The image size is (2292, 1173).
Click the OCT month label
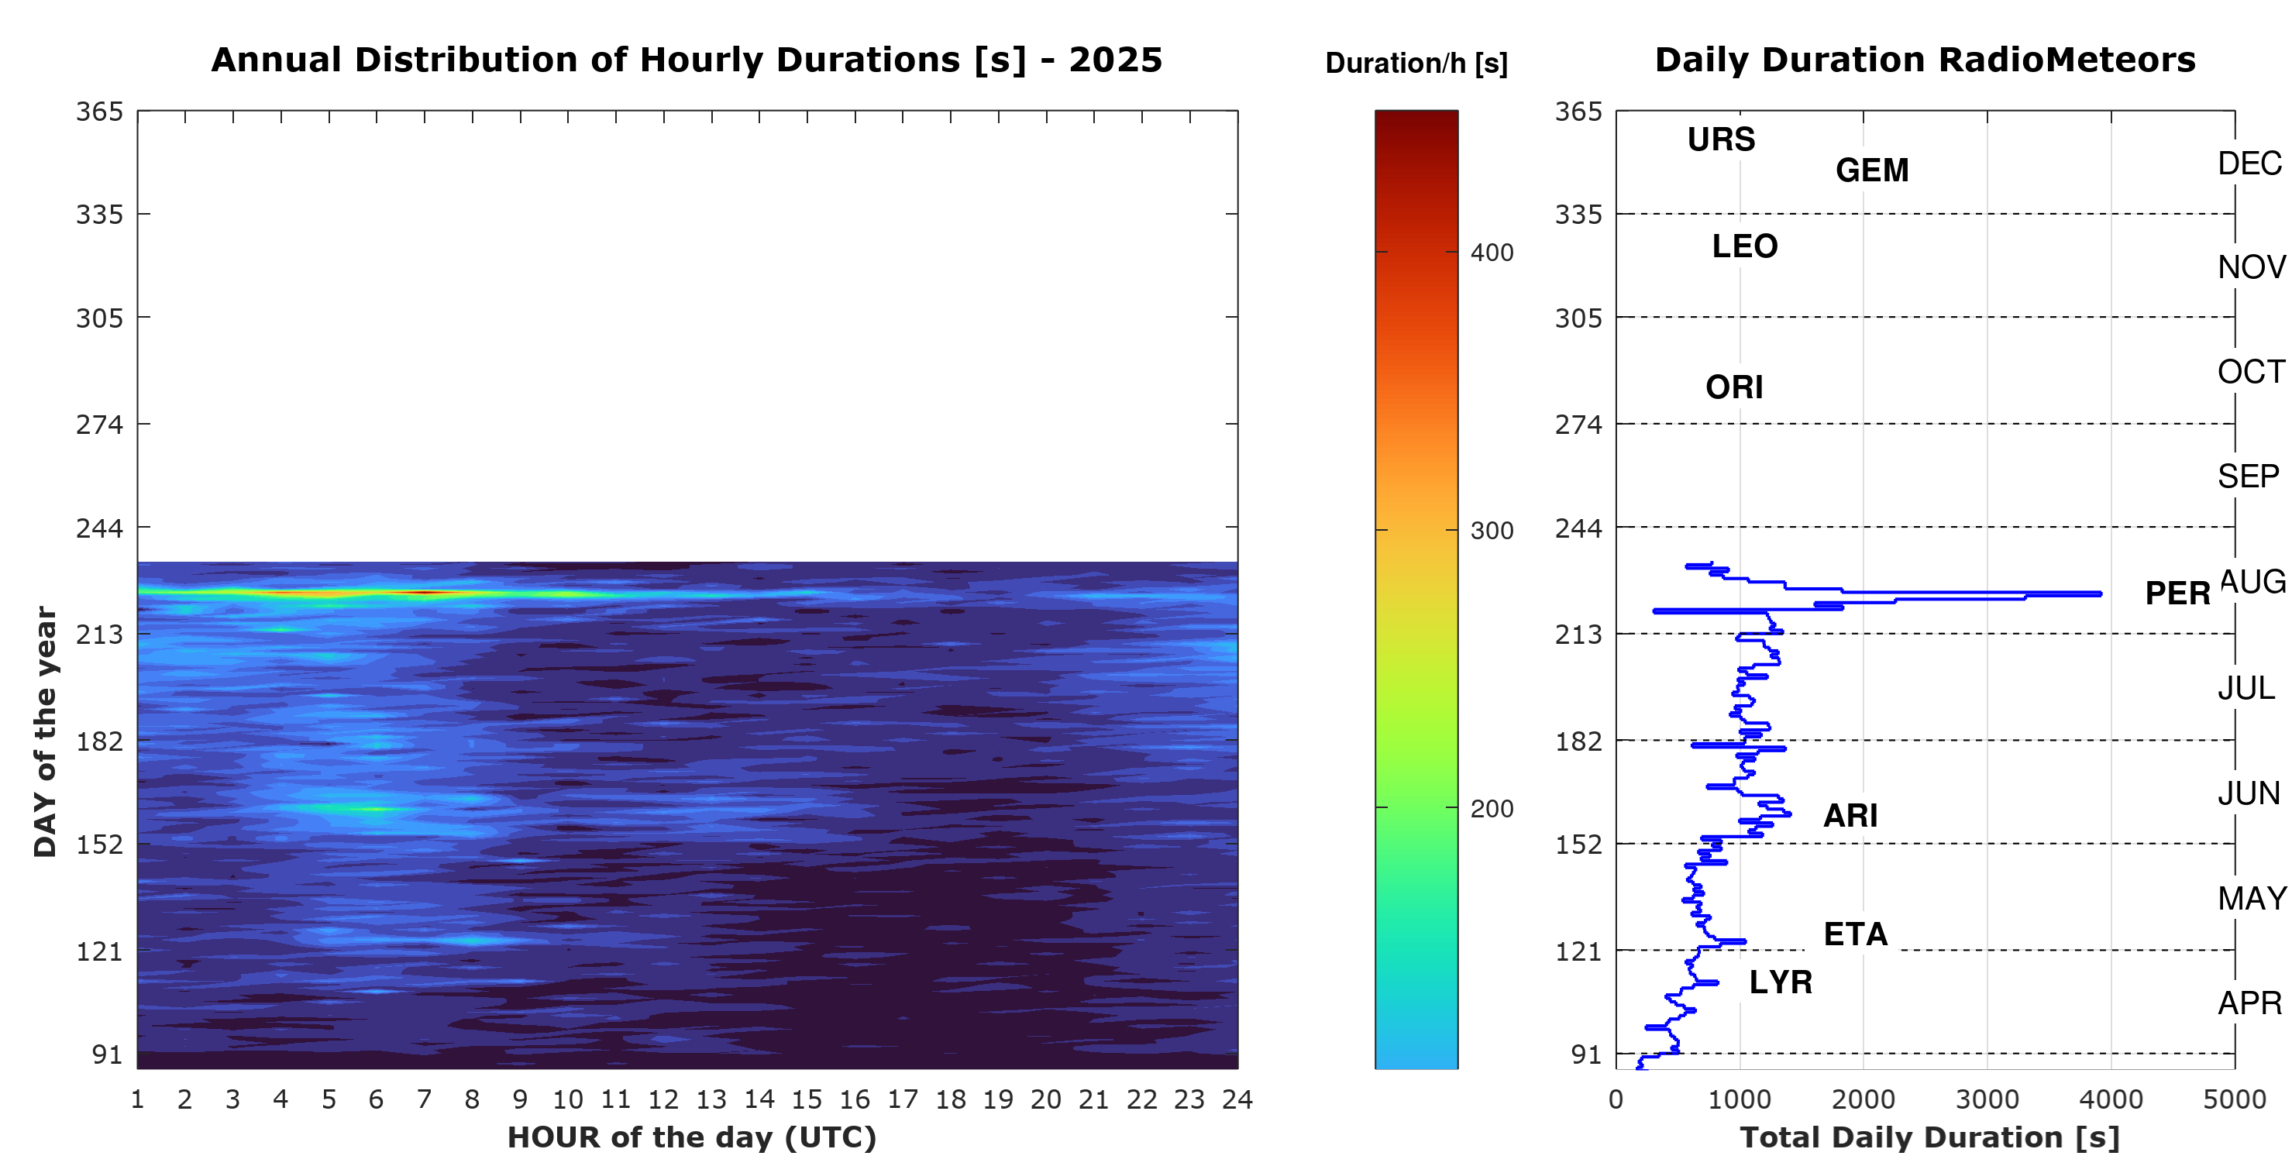[2251, 372]
